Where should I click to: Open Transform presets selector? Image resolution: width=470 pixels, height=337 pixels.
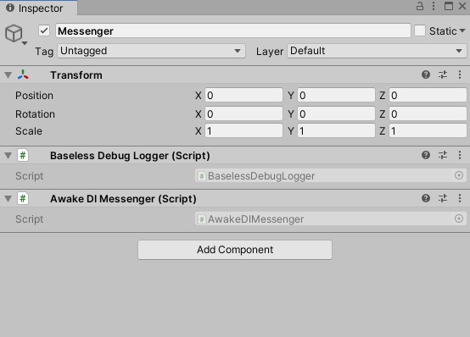(x=443, y=75)
